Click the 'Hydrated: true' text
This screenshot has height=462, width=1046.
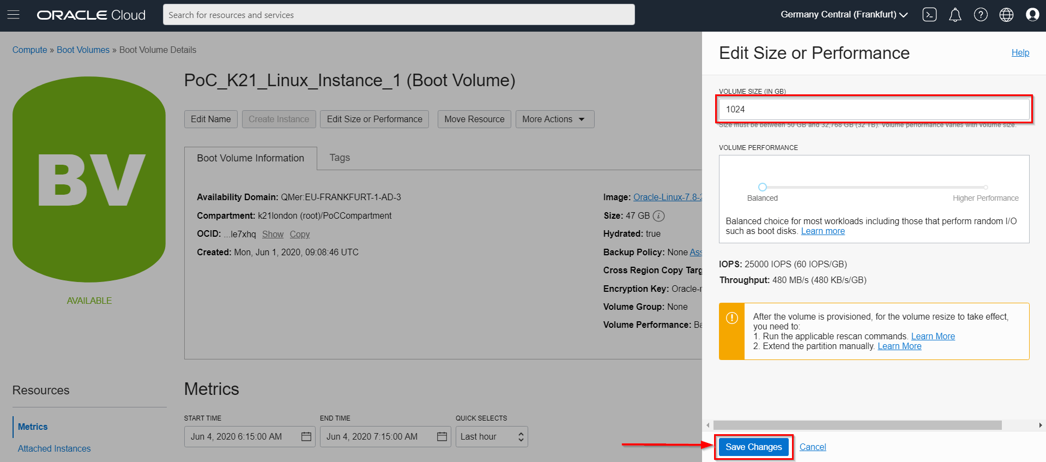coord(632,233)
